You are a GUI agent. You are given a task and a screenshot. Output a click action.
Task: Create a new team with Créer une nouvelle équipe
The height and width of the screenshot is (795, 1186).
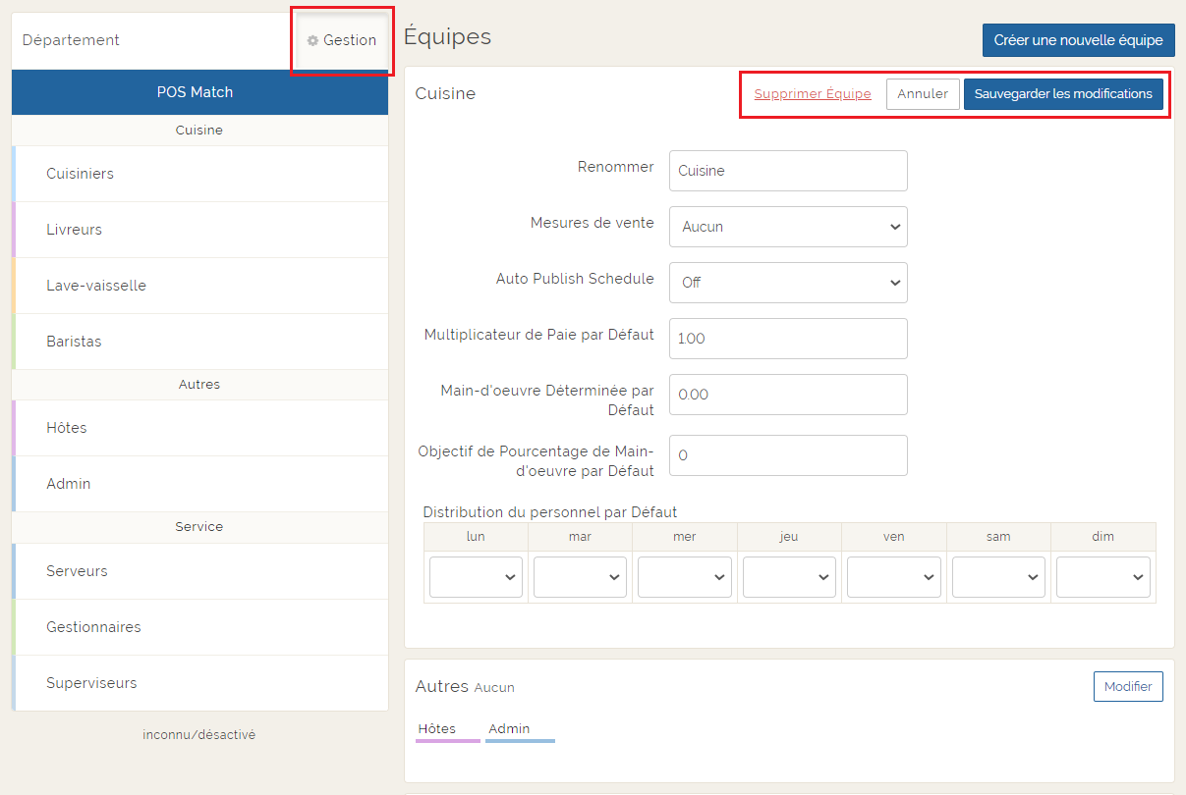click(x=1078, y=40)
